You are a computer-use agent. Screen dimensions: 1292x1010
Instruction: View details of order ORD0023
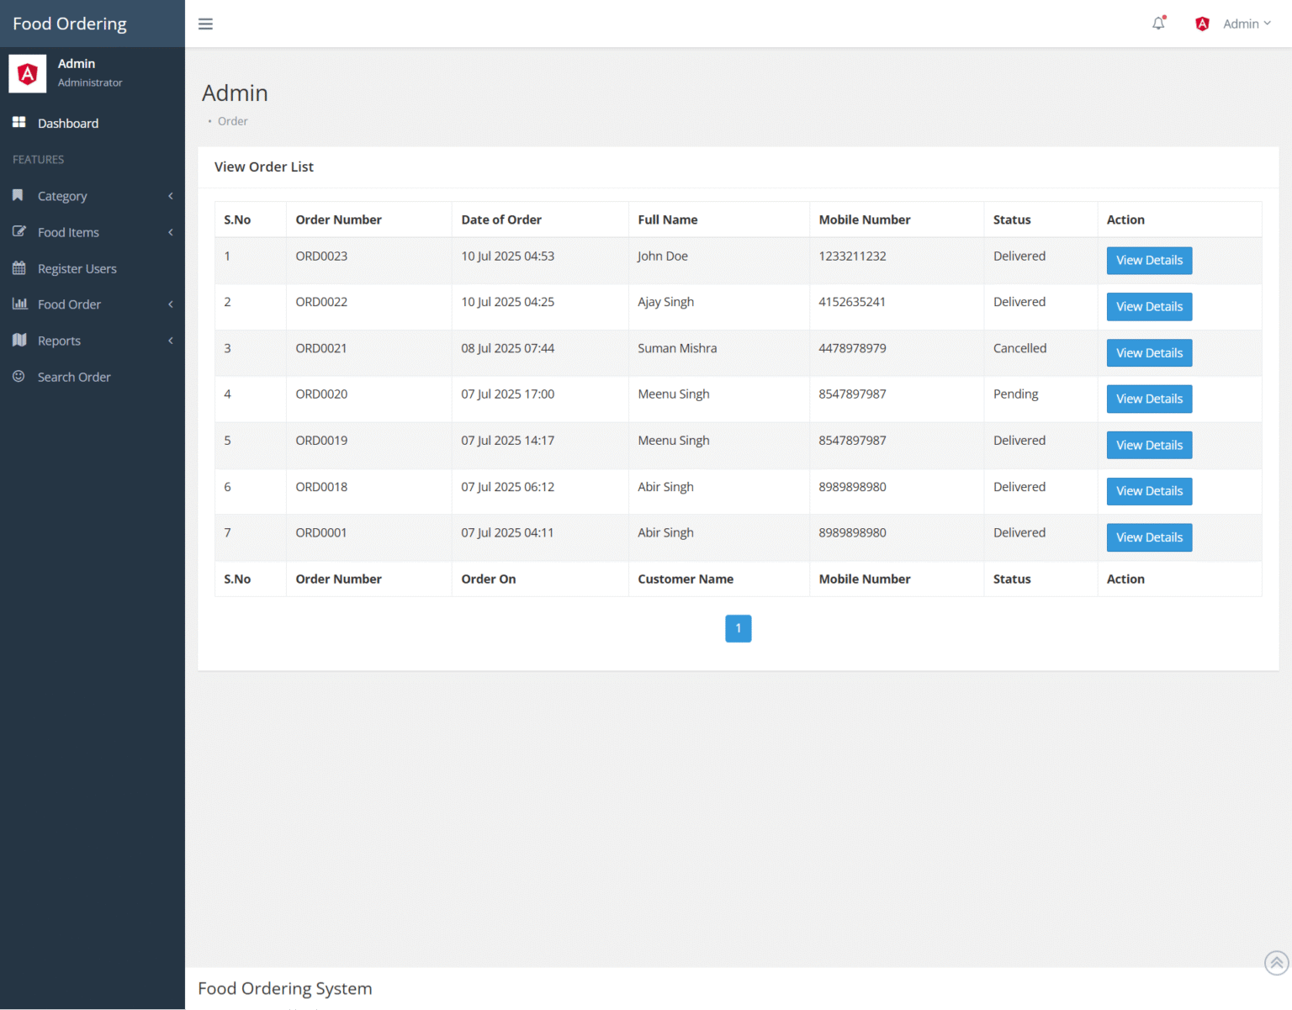[x=1149, y=260]
